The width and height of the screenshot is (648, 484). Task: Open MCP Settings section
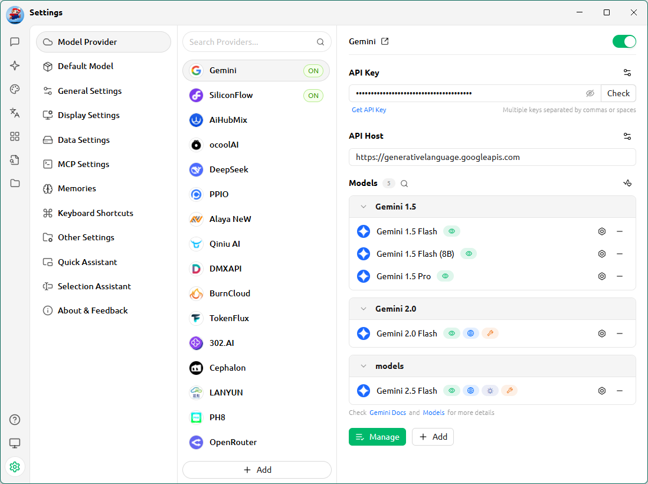[x=103, y=164]
